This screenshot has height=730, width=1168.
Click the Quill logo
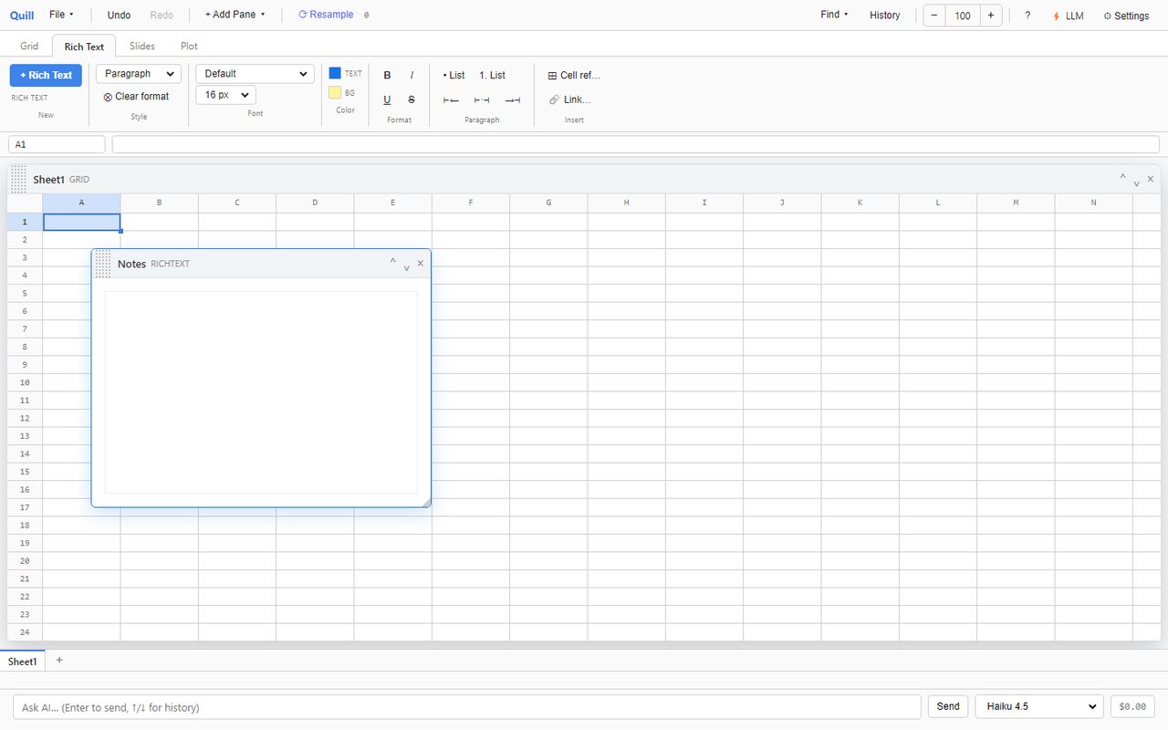pos(22,16)
